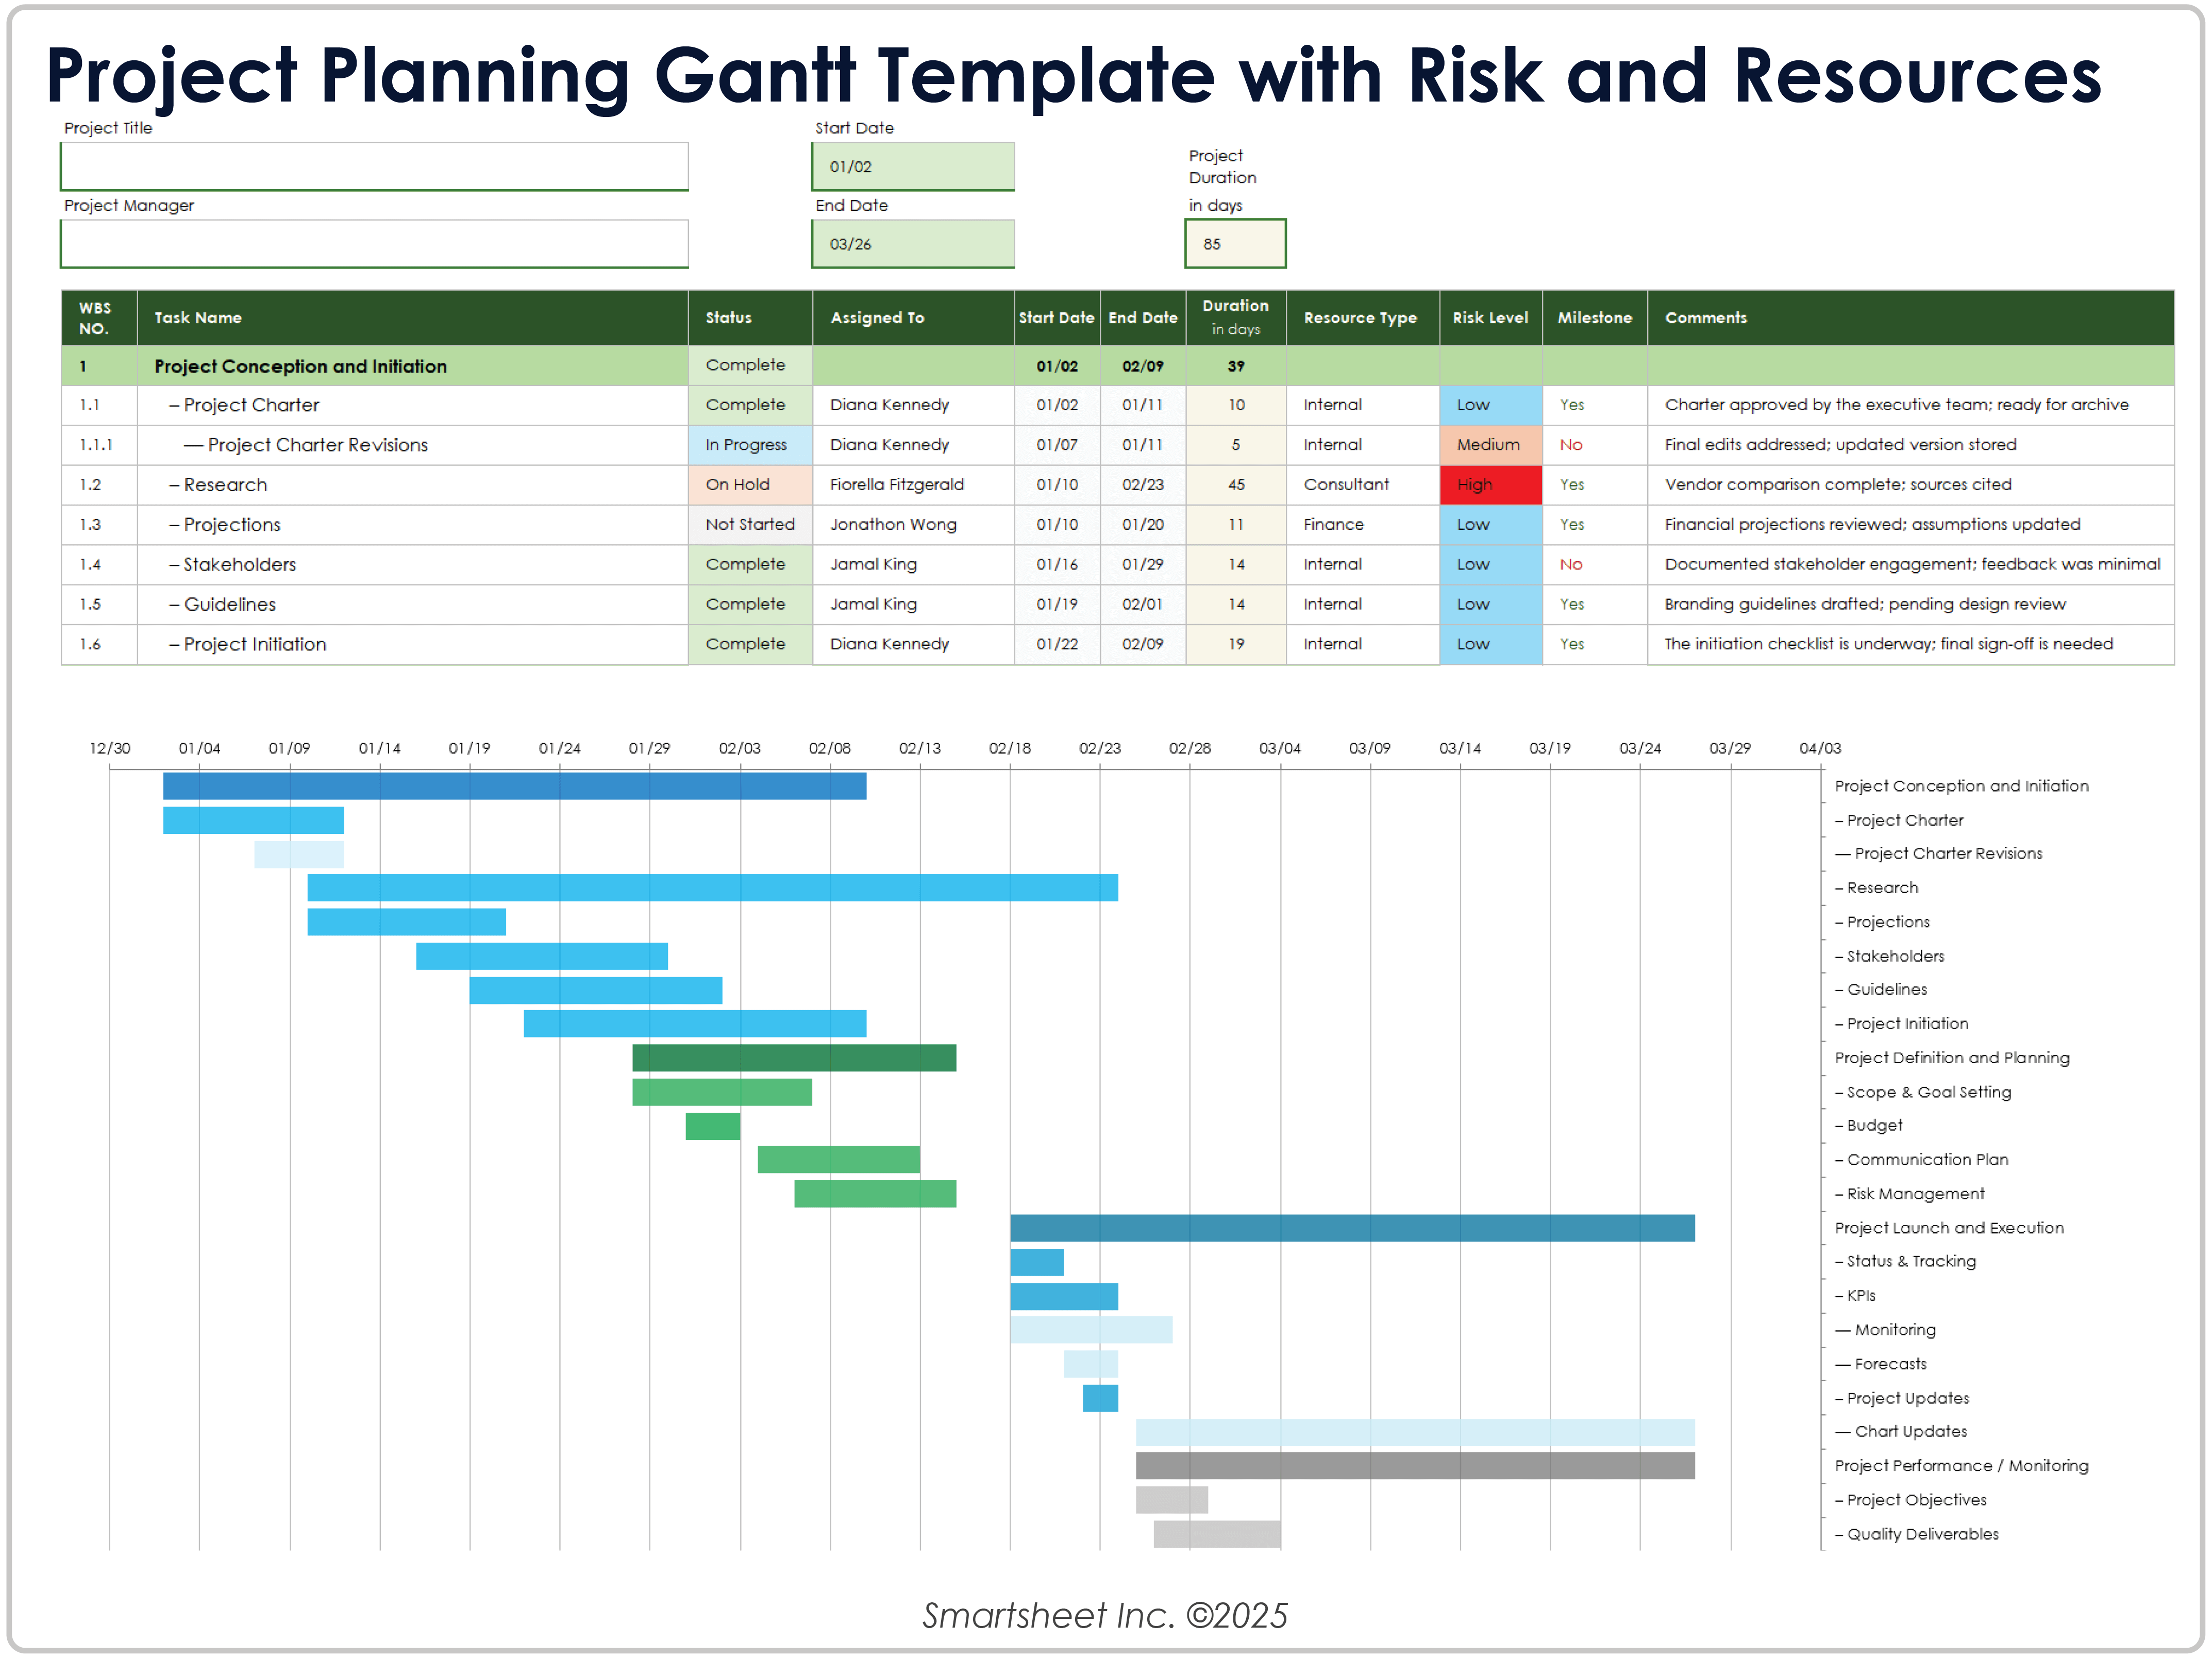Click the dark green Project Definition bar

point(793,1058)
